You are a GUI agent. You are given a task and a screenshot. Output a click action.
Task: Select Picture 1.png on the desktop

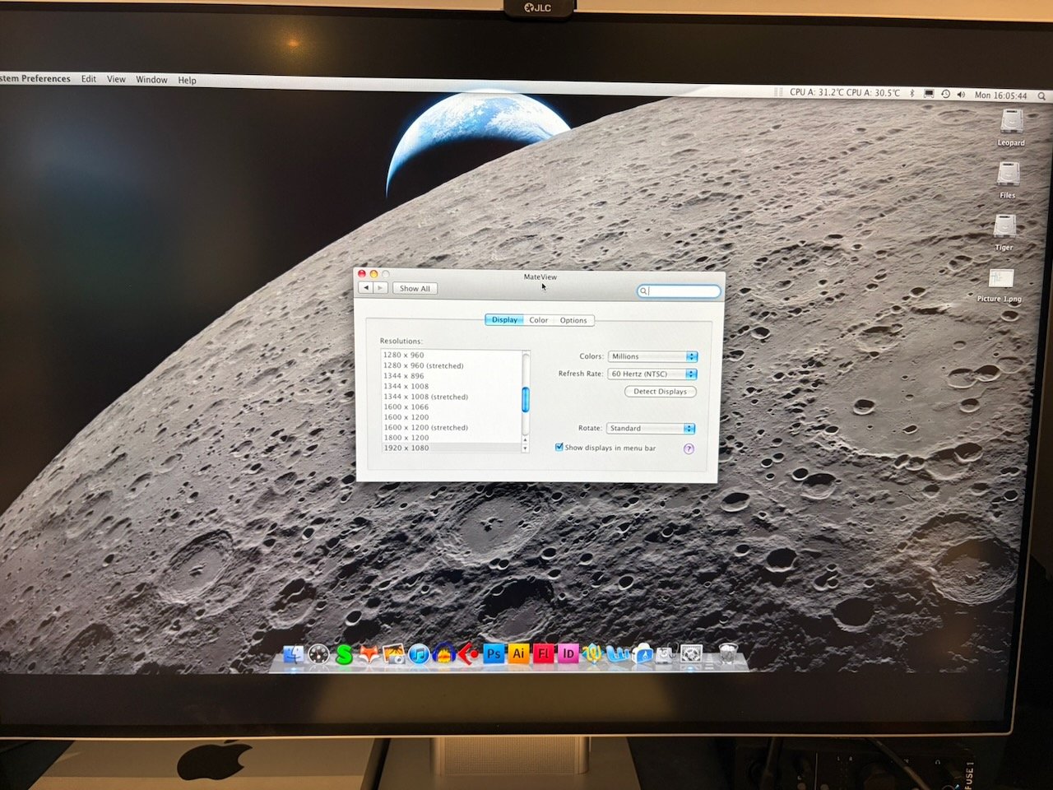[x=1000, y=286]
